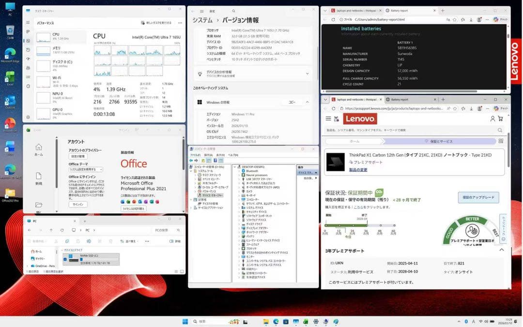The width and height of the screenshot is (523, 327).
Task: Launch Excel from the taskbar
Action: 306,322
